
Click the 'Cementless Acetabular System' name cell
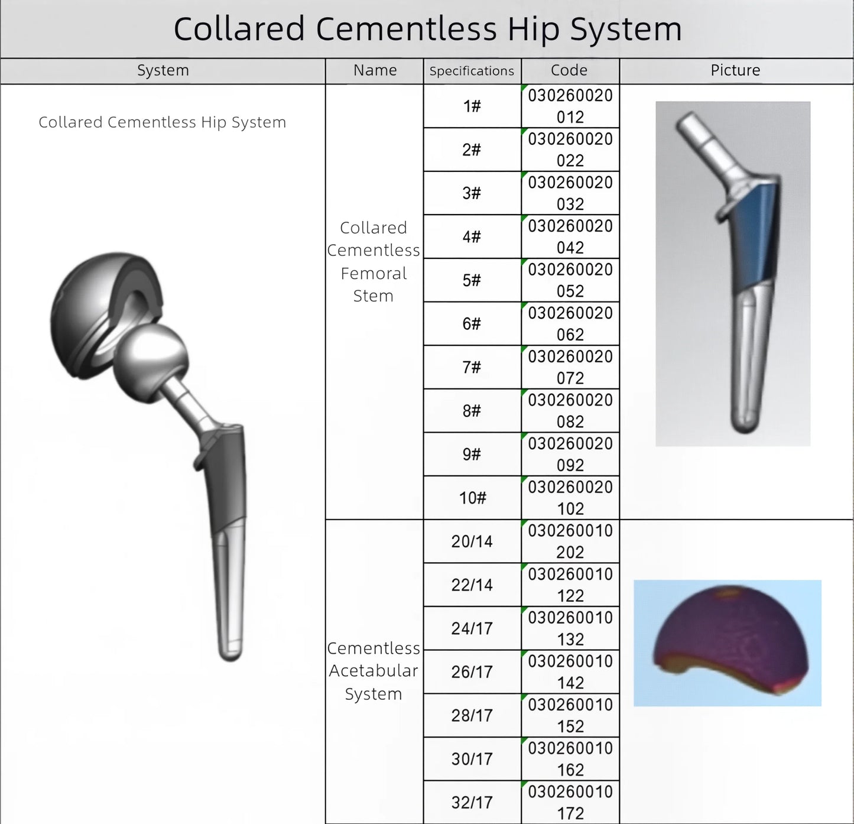pyautogui.click(x=374, y=671)
